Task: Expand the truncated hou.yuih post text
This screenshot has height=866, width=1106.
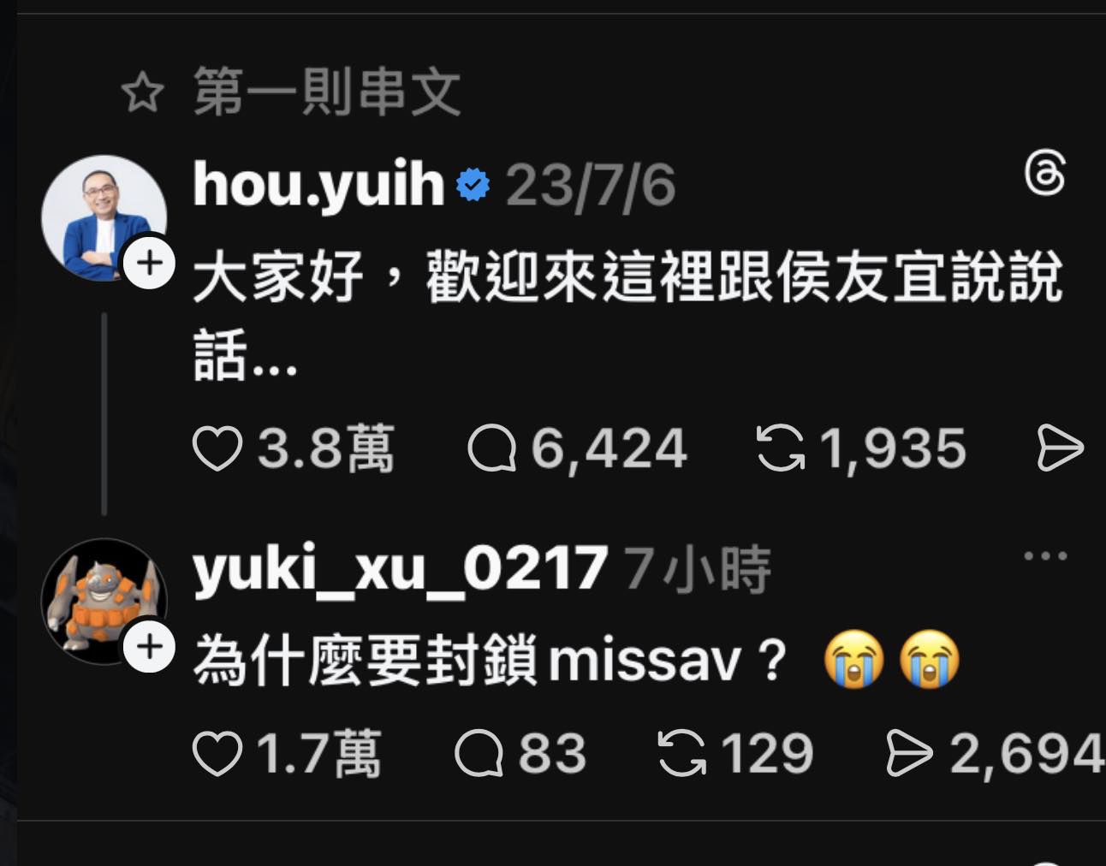Action: point(627,315)
